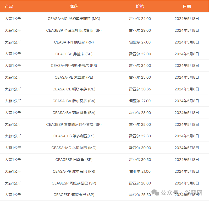Select CEAGESP 阿拉萨图巴 (SP) cell
Image resolution: width=209 pixels, height=201 pixels.
click(x=74, y=183)
